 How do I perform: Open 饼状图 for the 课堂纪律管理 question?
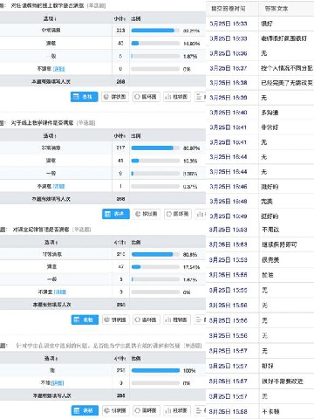tap(115, 319)
